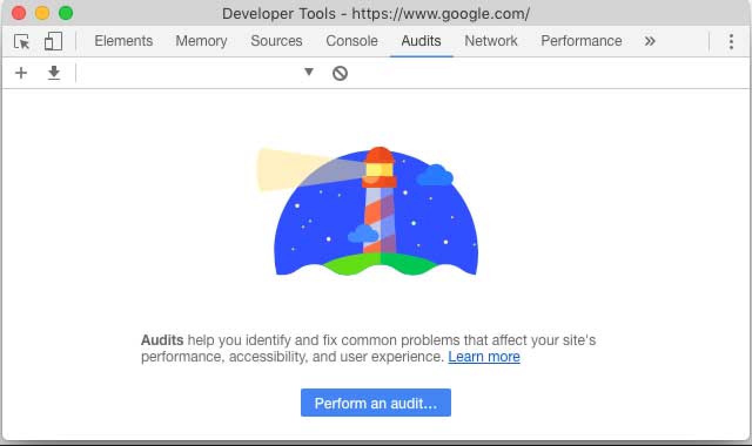Close the Developer Tools window

click(18, 13)
